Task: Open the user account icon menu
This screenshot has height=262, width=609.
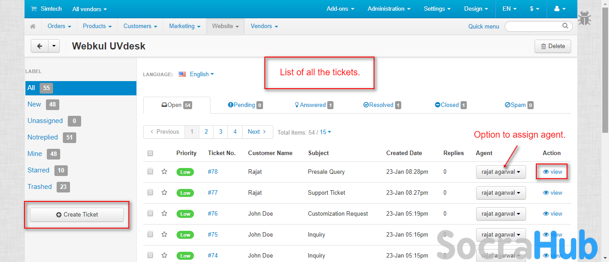Action: coord(559,9)
